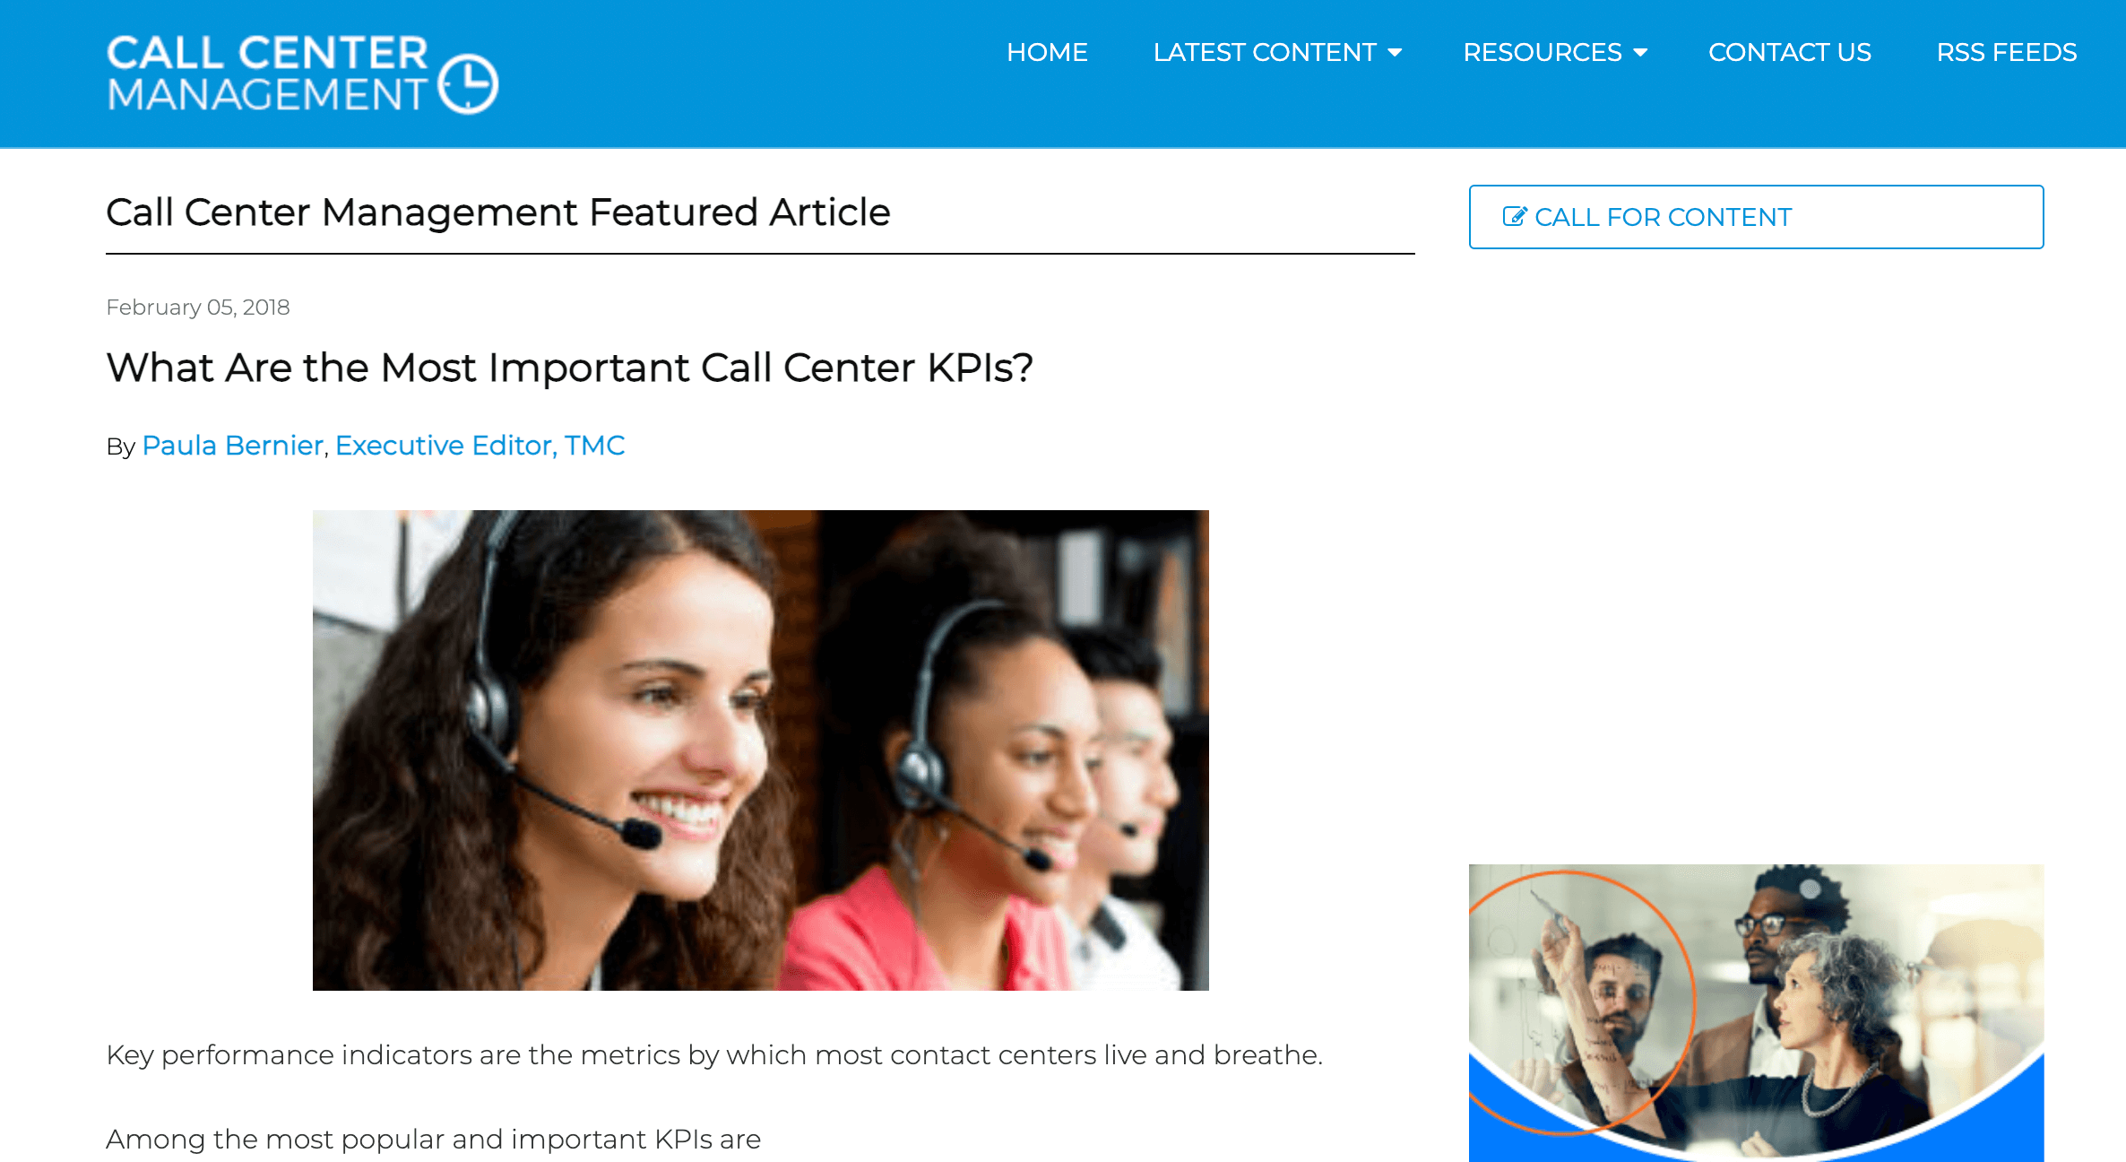The image size is (2126, 1162).
Task: Click the call center agents headset photo
Action: point(760,750)
